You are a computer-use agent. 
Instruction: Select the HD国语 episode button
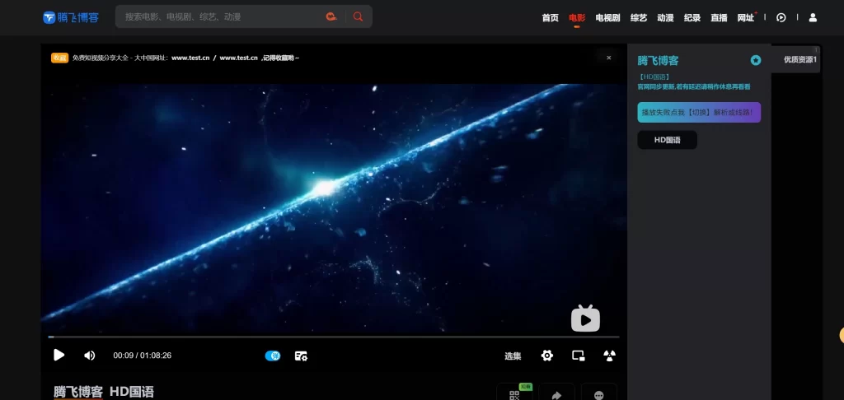(x=667, y=140)
